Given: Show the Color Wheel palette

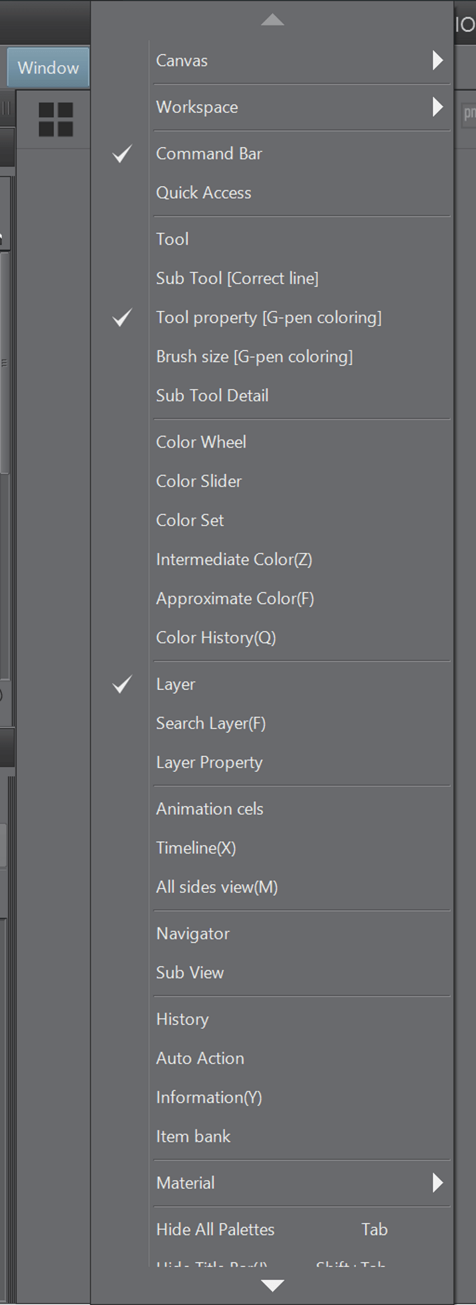Looking at the screenshot, I should [200, 442].
